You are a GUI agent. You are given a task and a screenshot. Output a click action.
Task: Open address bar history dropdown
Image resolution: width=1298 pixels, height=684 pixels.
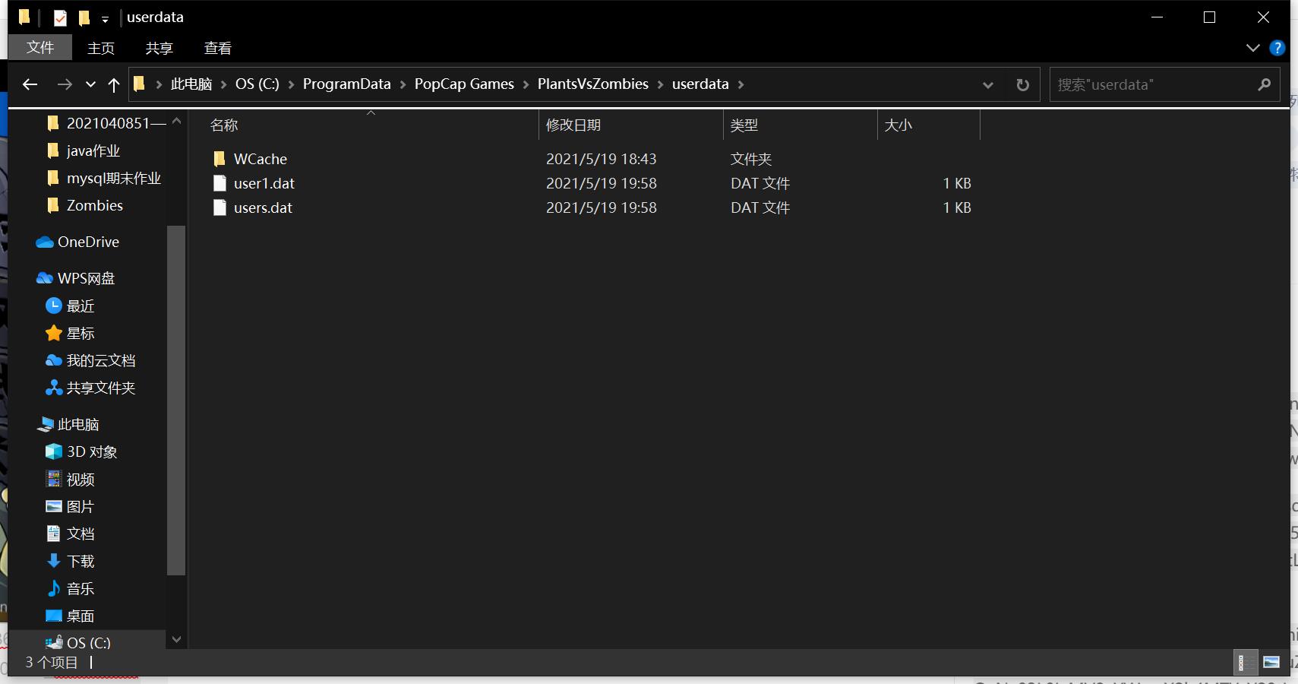(x=987, y=85)
